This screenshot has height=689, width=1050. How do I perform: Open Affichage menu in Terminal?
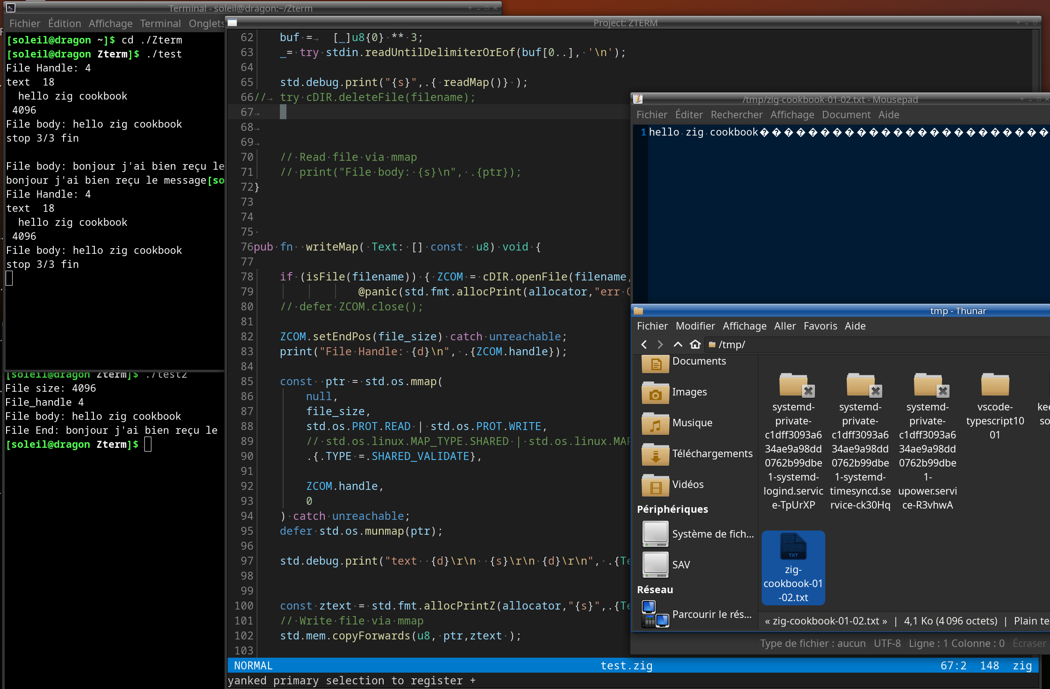tap(110, 23)
